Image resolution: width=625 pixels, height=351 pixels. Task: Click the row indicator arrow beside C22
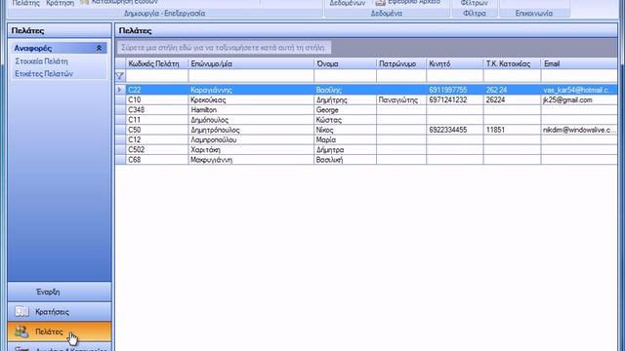(x=120, y=90)
